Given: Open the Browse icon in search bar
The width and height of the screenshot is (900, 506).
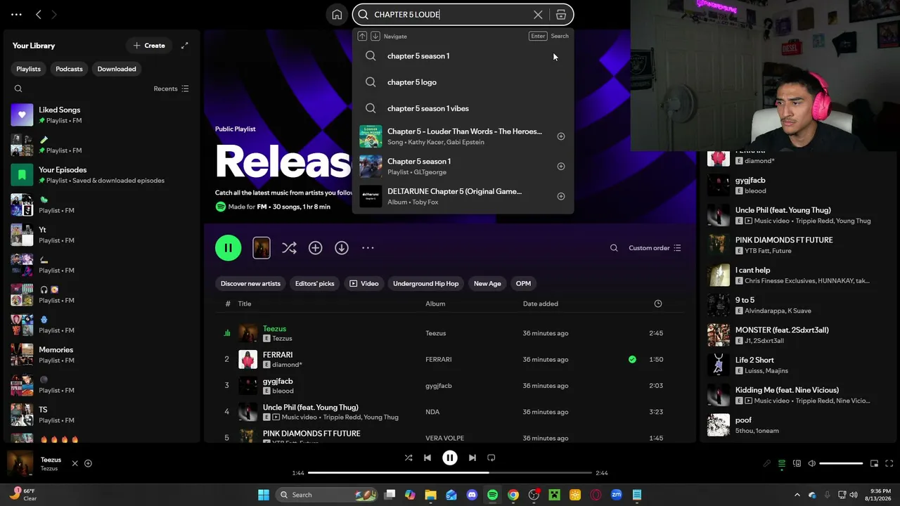Looking at the screenshot, I should click(560, 15).
